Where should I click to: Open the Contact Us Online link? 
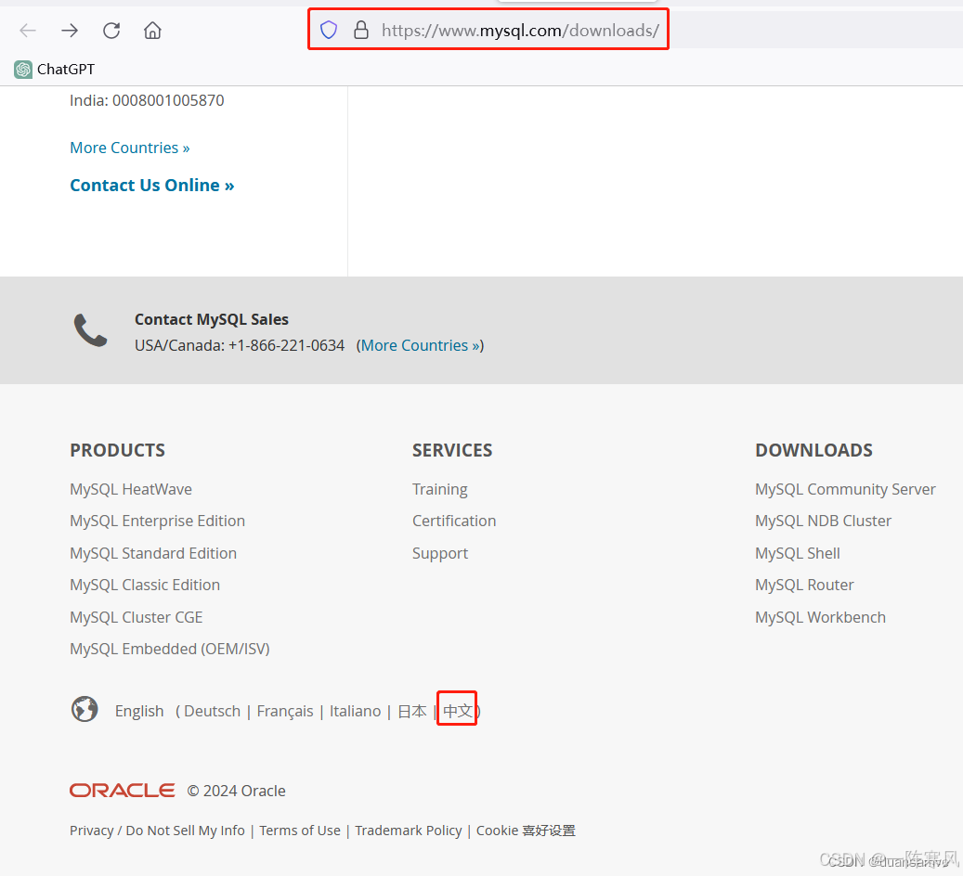pyautogui.click(x=151, y=186)
